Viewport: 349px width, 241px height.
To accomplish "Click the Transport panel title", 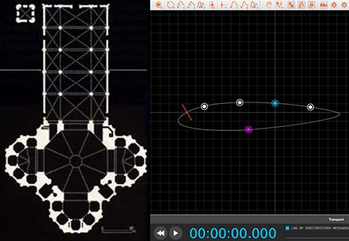I will point(336,219).
